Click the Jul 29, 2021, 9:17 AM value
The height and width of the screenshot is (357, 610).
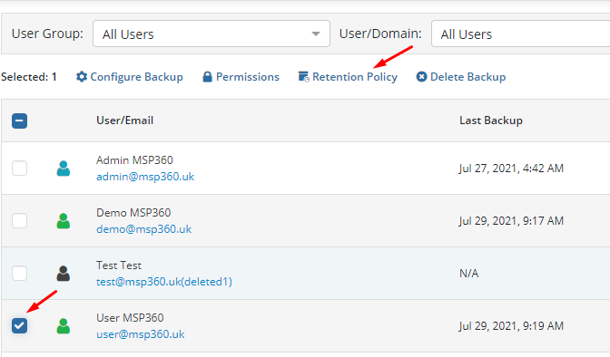click(511, 221)
